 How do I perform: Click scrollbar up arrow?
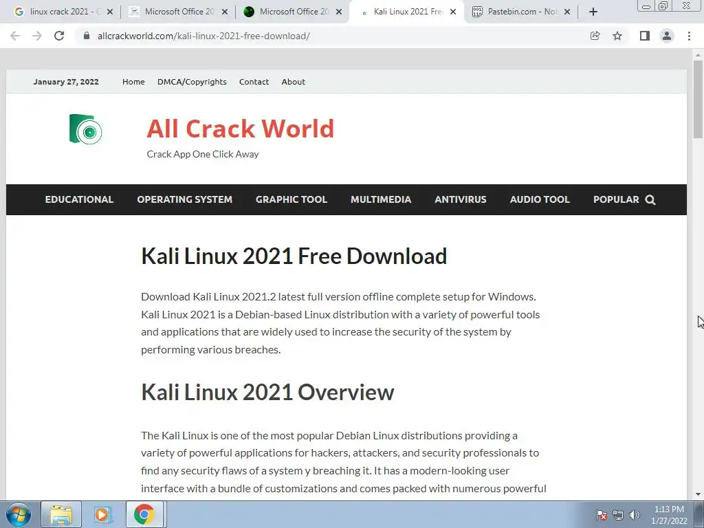pyautogui.click(x=698, y=55)
